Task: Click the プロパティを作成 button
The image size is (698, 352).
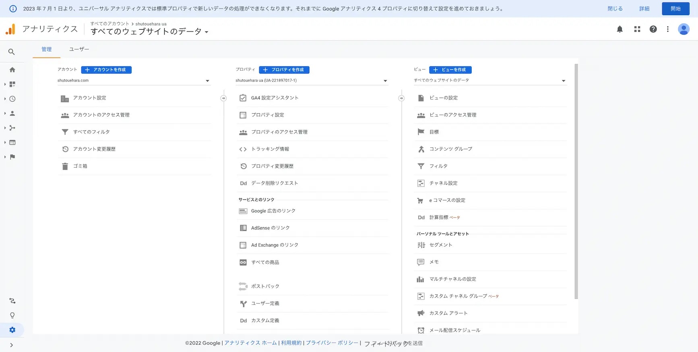Action: coord(284,70)
